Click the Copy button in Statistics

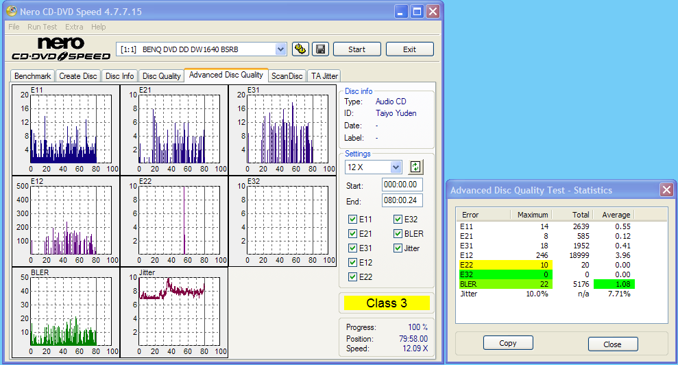[x=508, y=343]
